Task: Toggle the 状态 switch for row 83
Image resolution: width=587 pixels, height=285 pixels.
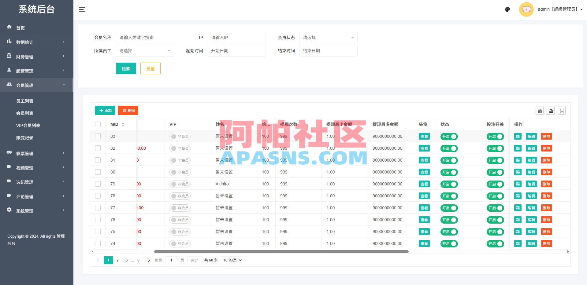Action: 449,137
